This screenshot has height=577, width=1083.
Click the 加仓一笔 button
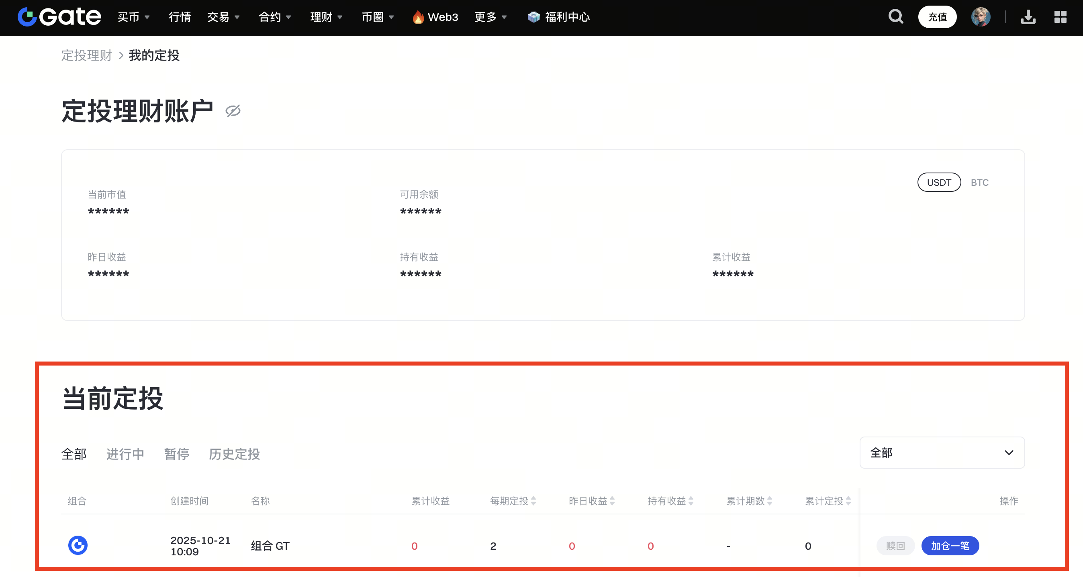(x=950, y=546)
